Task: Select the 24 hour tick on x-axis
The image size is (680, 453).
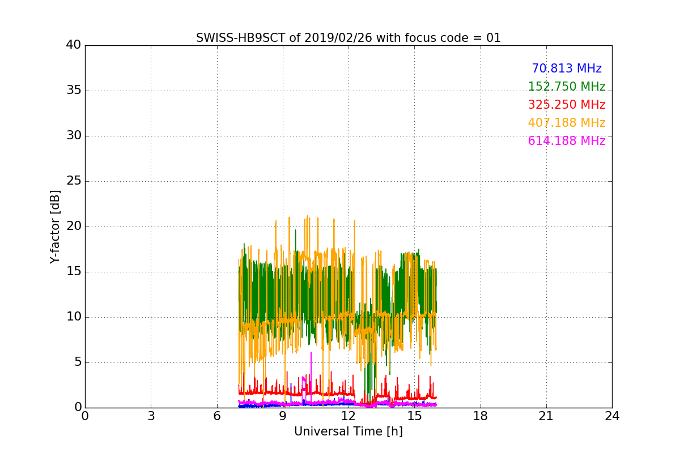Action: 612,416
